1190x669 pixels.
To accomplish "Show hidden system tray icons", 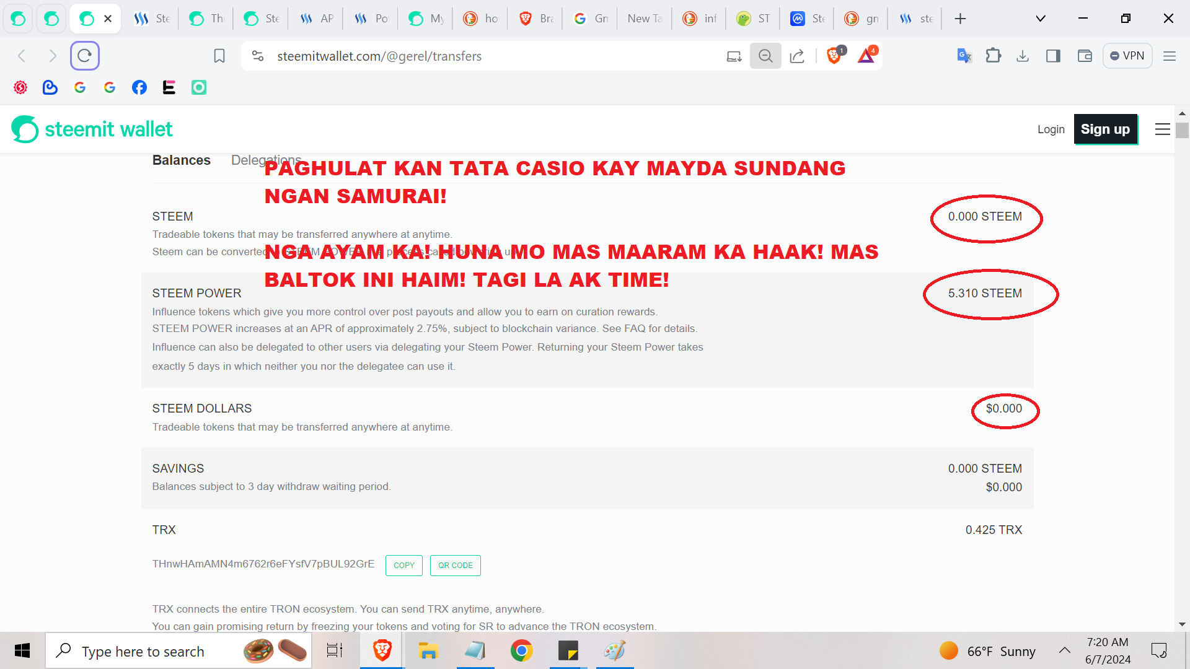I will pyautogui.click(x=1065, y=650).
